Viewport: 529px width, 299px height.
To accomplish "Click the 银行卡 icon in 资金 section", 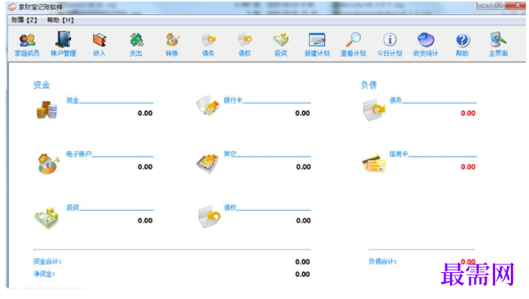I will coord(208,106).
